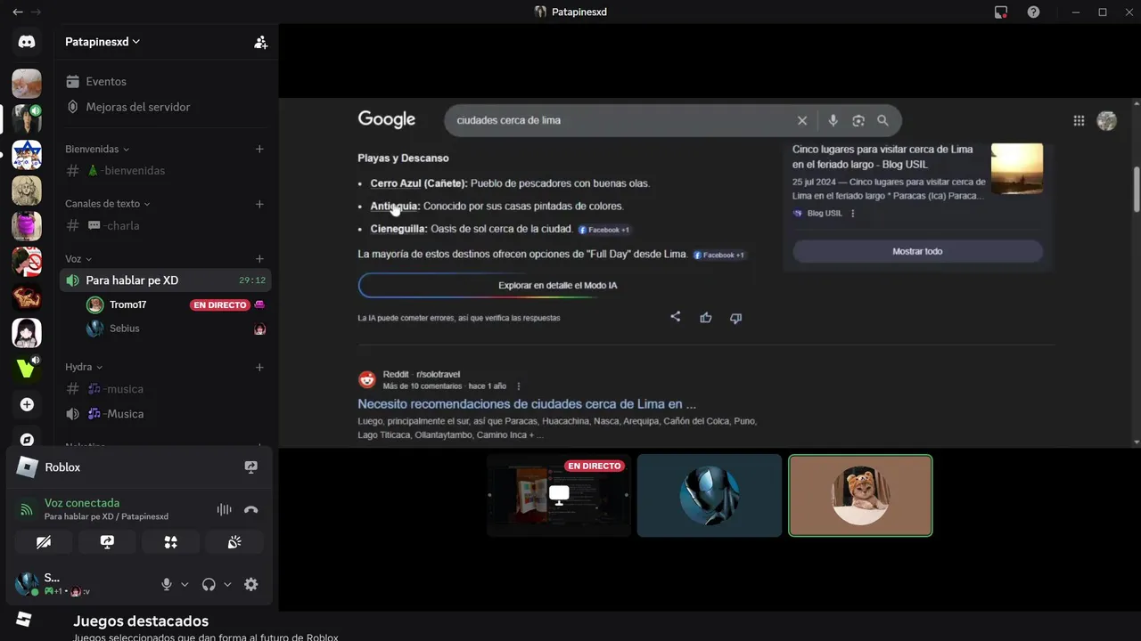Open Patapinesxd server menu dropdown

click(x=103, y=42)
